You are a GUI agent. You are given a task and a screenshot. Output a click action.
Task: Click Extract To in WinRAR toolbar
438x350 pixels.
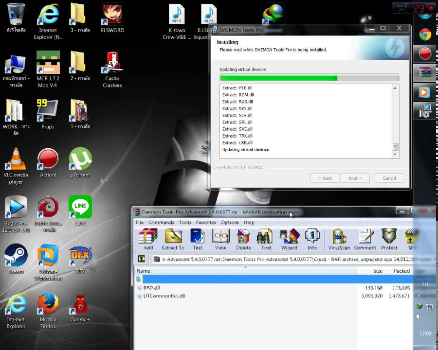point(173,239)
